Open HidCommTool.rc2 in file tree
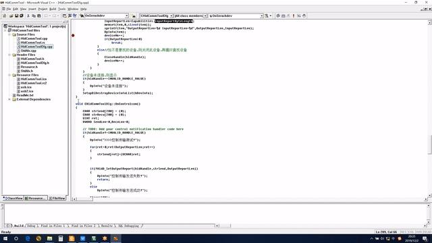 point(33,83)
